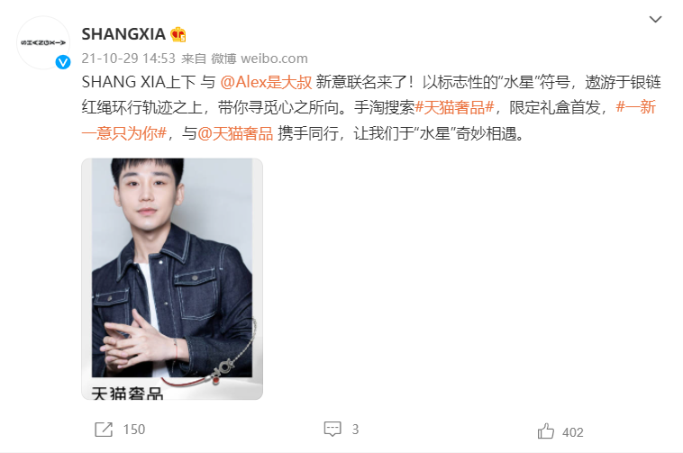Open the SHANGXIA username link
This screenshot has height=453, width=683.
[x=123, y=34]
